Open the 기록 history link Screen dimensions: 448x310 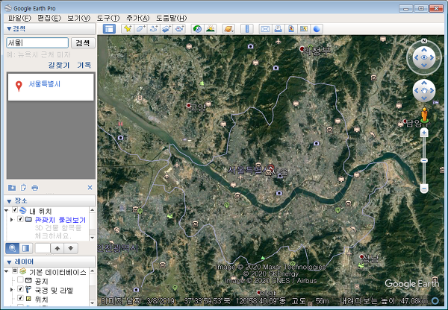(x=84, y=65)
